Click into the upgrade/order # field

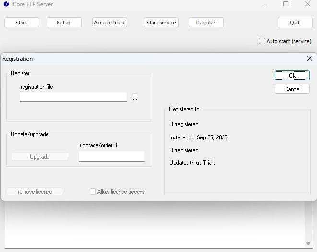pyautogui.click(x=111, y=157)
